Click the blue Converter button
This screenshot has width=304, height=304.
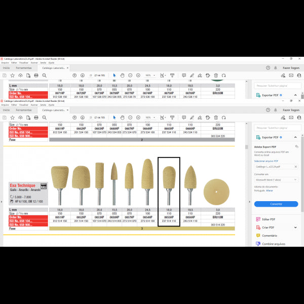pos(276,204)
